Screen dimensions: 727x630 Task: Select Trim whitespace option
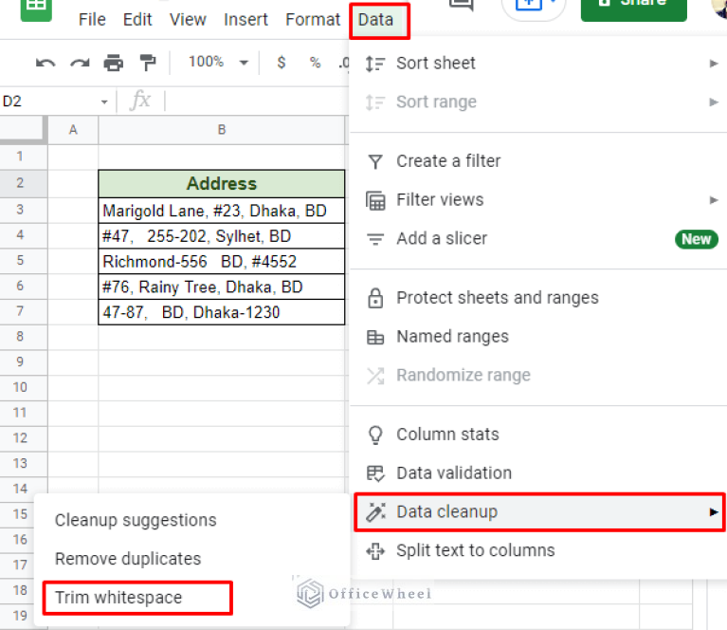[118, 598]
